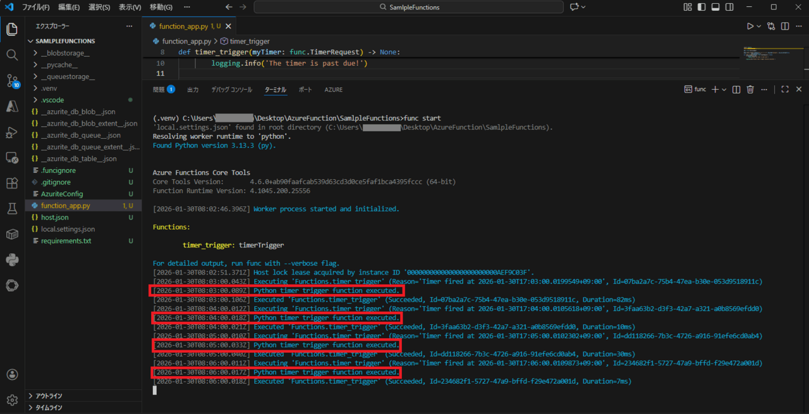Open the Testing flask view
809x414 pixels.
coord(12,208)
